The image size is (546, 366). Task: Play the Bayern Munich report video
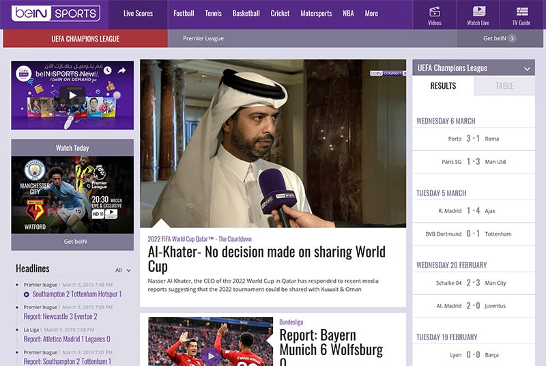click(211, 356)
